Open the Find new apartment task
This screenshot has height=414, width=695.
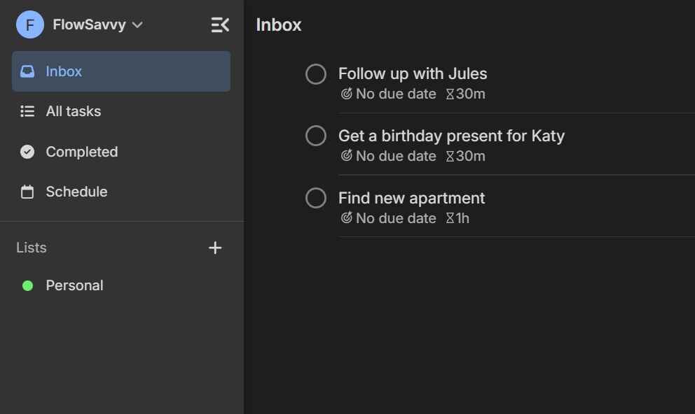[x=411, y=198]
